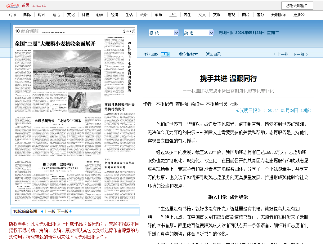This screenshot has height=244, width=323.
Task: Open the 国际 navigation section
Action: [x=27, y=15]
